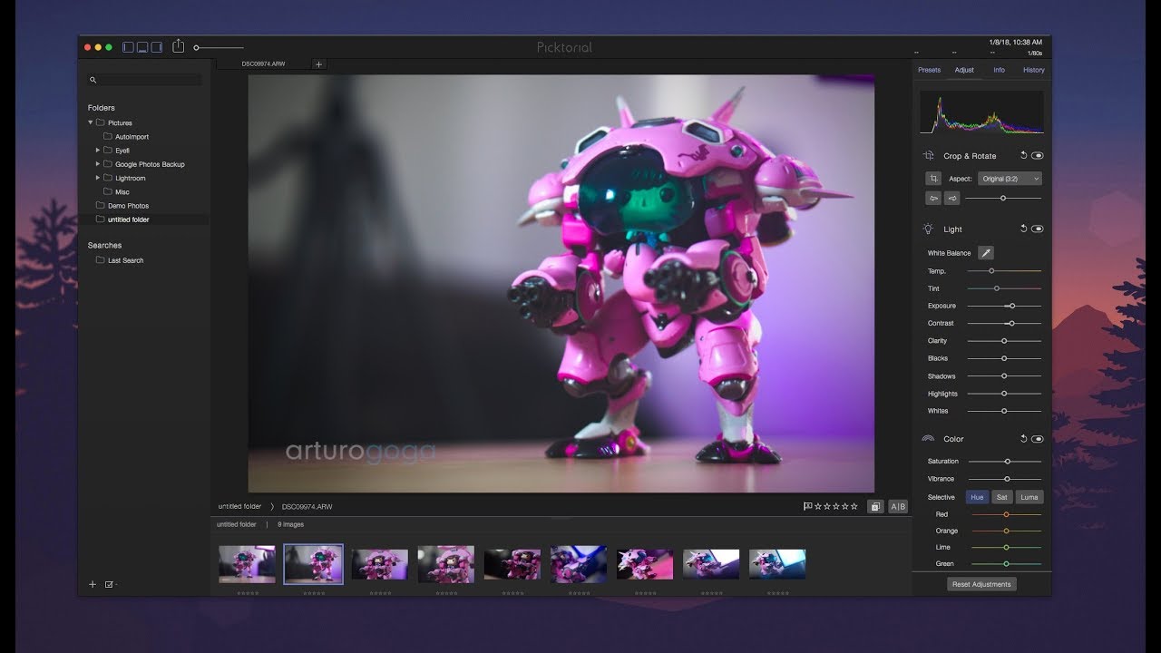The image size is (1161, 653).
Task: Switch to the History tab
Action: pyautogui.click(x=1034, y=70)
